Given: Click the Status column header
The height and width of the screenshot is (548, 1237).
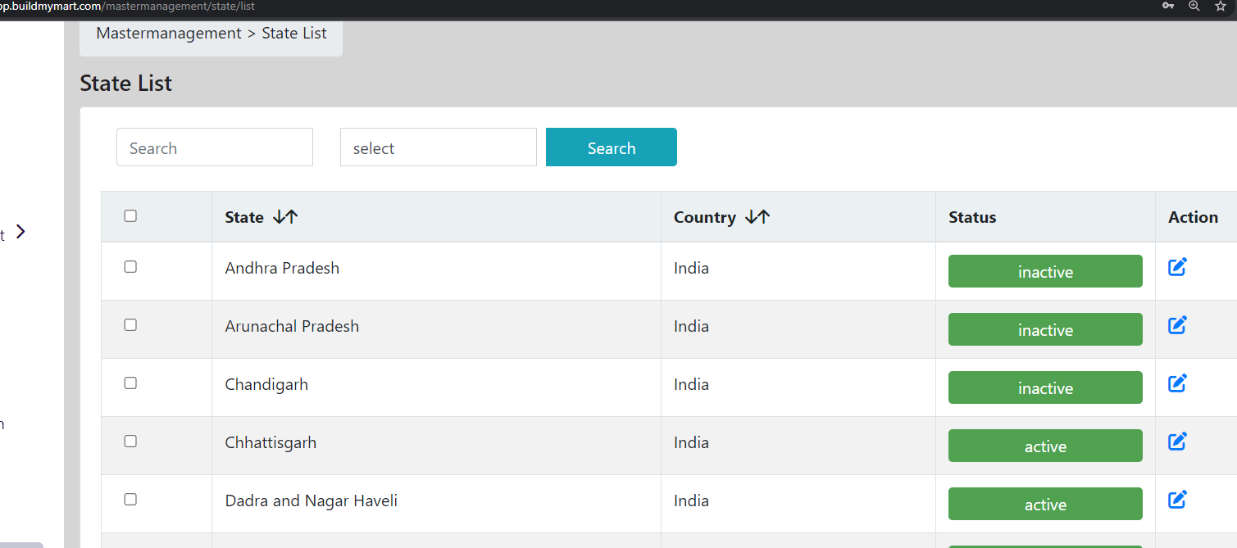Looking at the screenshot, I should tap(972, 217).
